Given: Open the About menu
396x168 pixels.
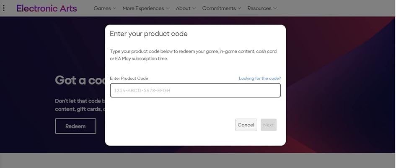Looking at the screenshot, I should [x=183, y=8].
